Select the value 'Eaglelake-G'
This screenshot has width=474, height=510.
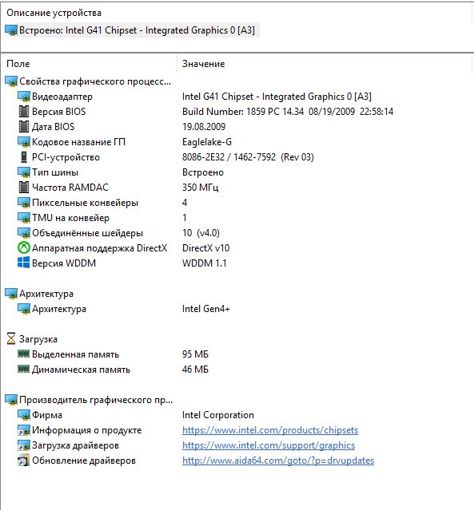(207, 142)
